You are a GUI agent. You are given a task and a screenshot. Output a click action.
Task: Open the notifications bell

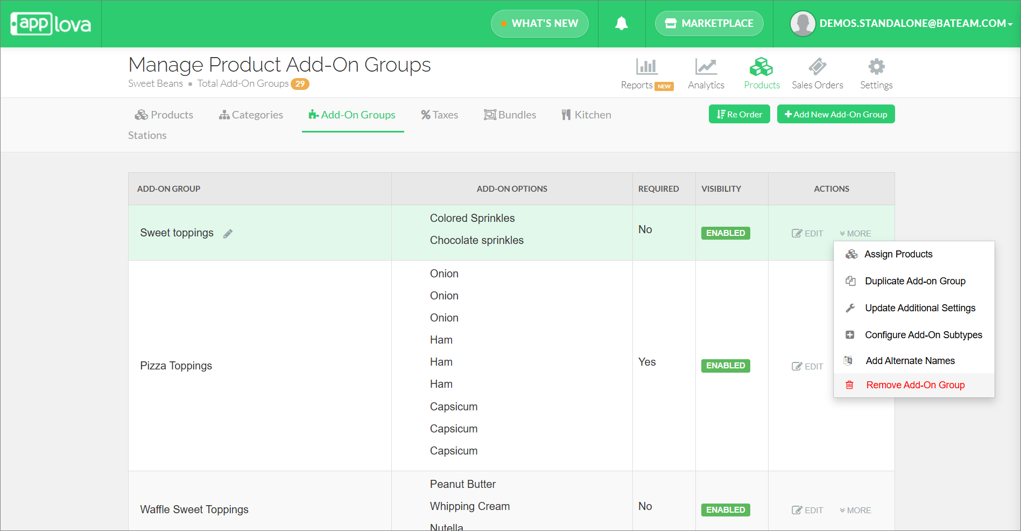point(622,23)
